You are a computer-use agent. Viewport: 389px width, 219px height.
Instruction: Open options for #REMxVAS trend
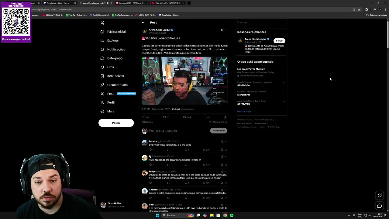[284, 101]
